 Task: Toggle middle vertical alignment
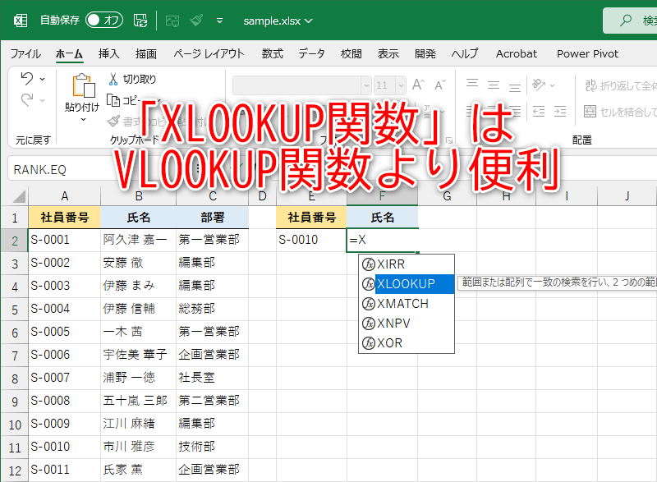click(x=494, y=83)
